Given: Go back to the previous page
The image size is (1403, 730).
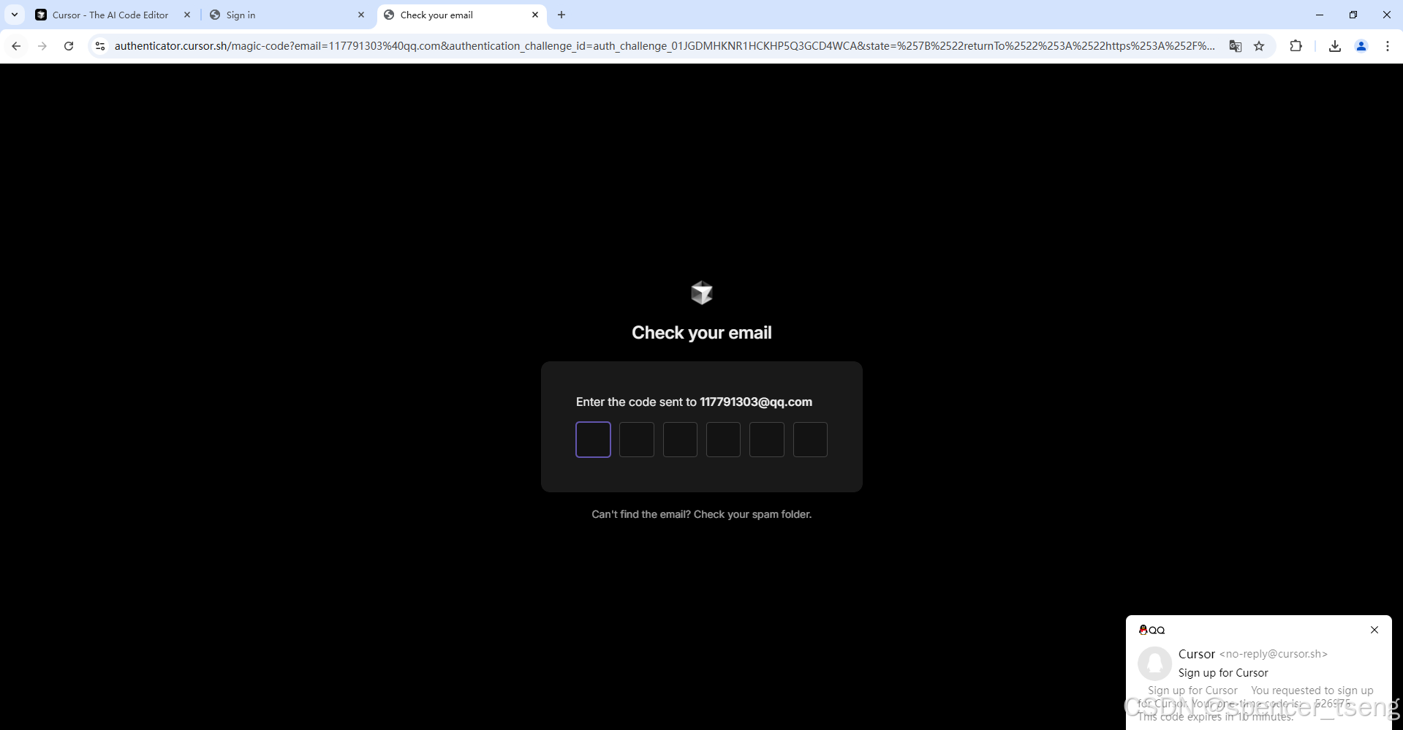Looking at the screenshot, I should point(16,46).
